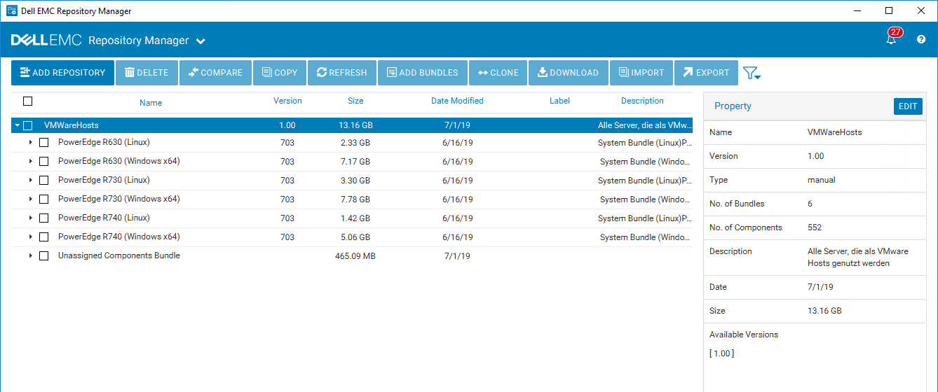Click the Clone toolbar button

point(498,73)
